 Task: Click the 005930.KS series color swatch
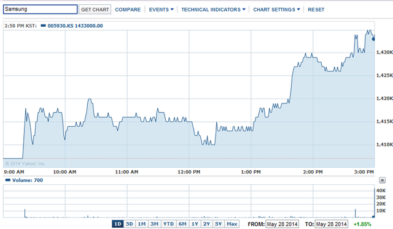43,26
